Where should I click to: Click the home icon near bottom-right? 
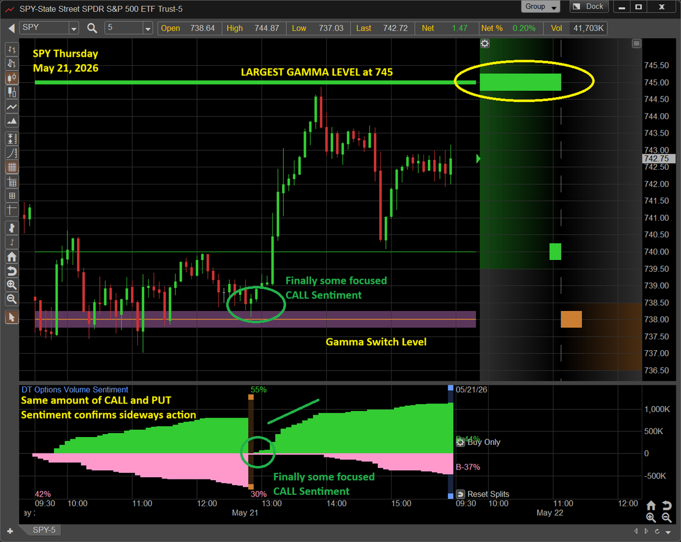pos(651,505)
